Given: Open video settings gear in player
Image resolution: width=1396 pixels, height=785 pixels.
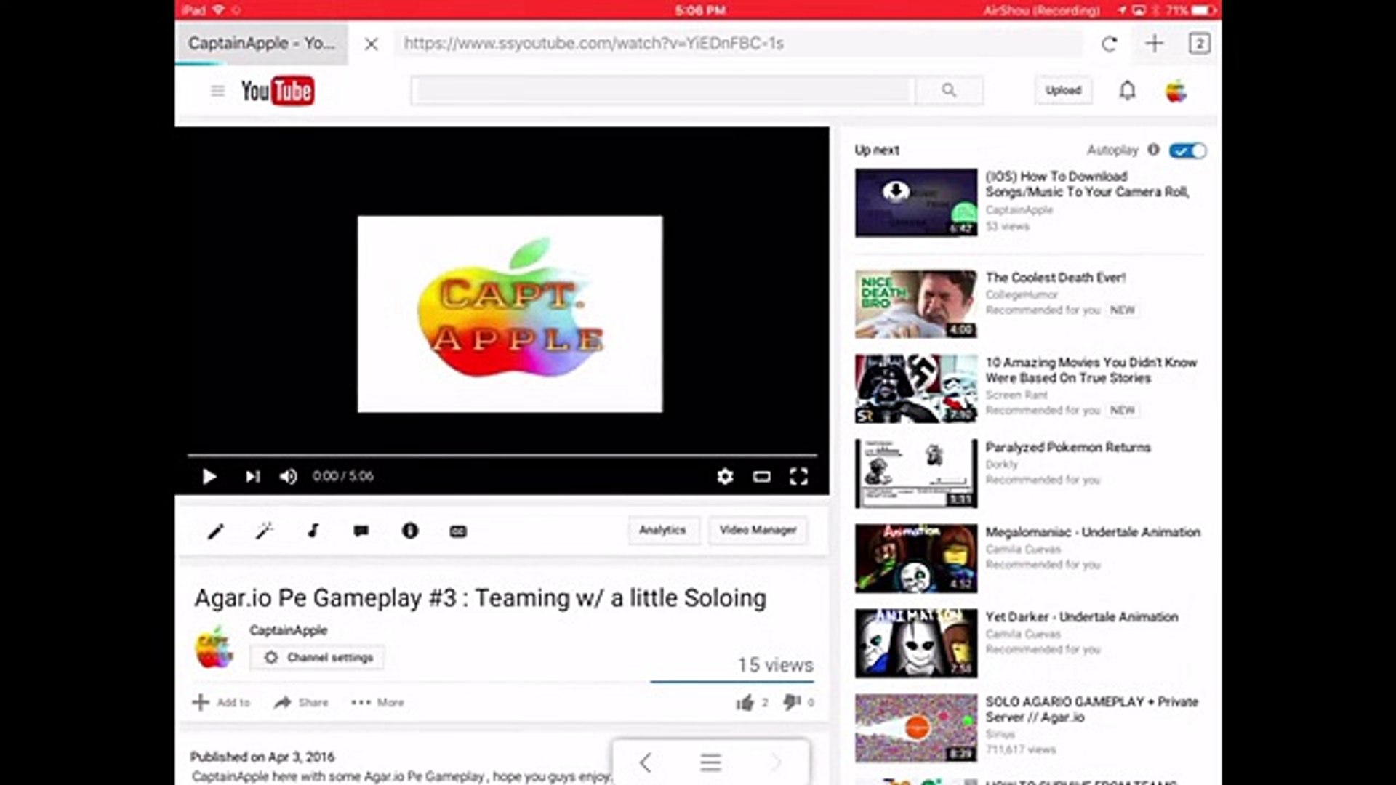Looking at the screenshot, I should pos(725,477).
